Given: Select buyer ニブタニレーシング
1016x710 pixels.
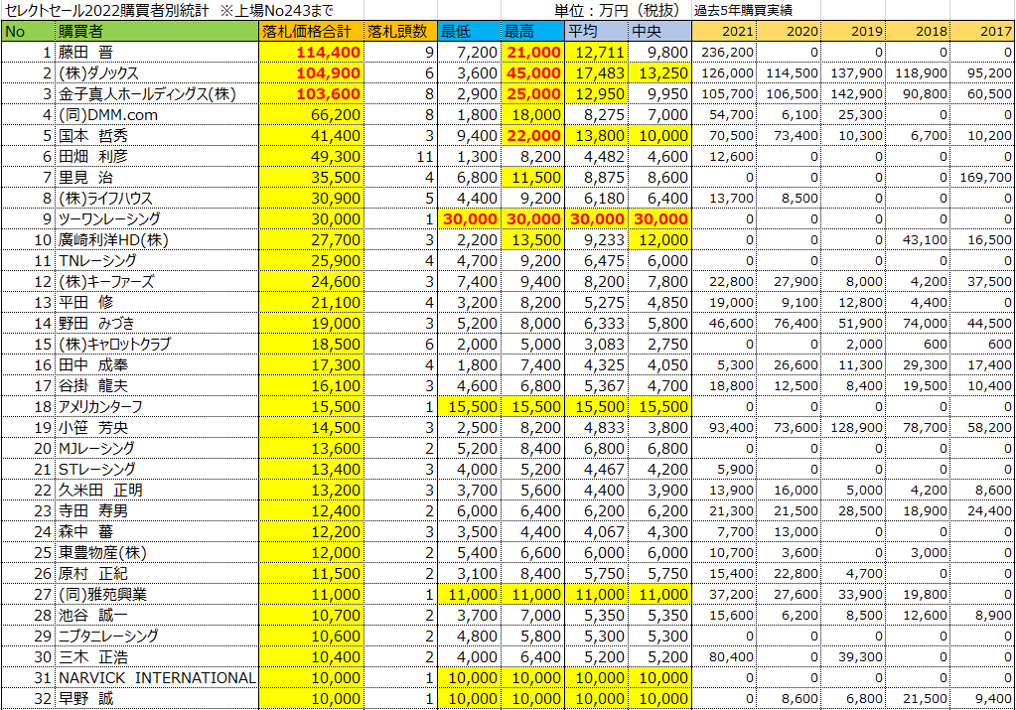Looking at the screenshot, I should (108, 636).
